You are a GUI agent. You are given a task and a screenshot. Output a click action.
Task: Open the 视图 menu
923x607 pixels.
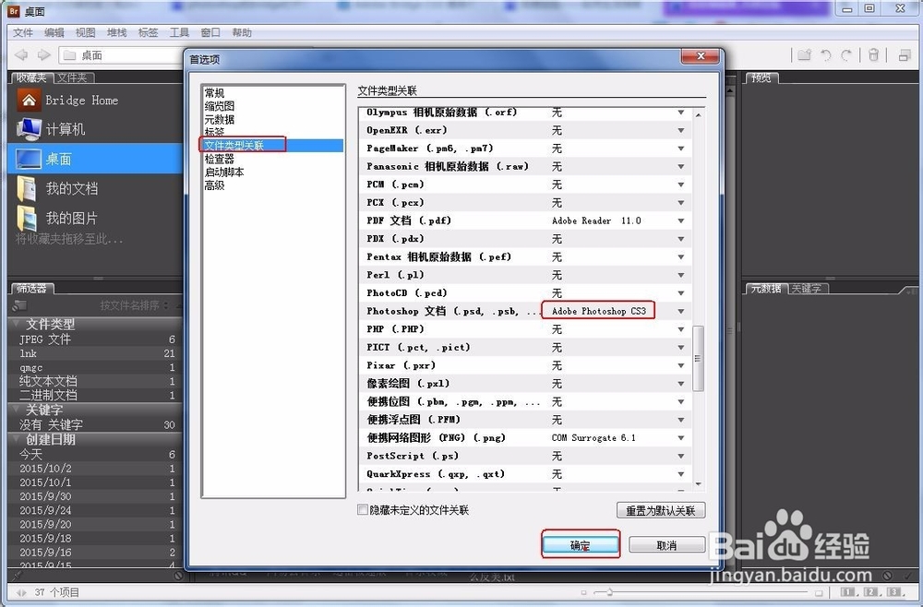pyautogui.click(x=85, y=32)
